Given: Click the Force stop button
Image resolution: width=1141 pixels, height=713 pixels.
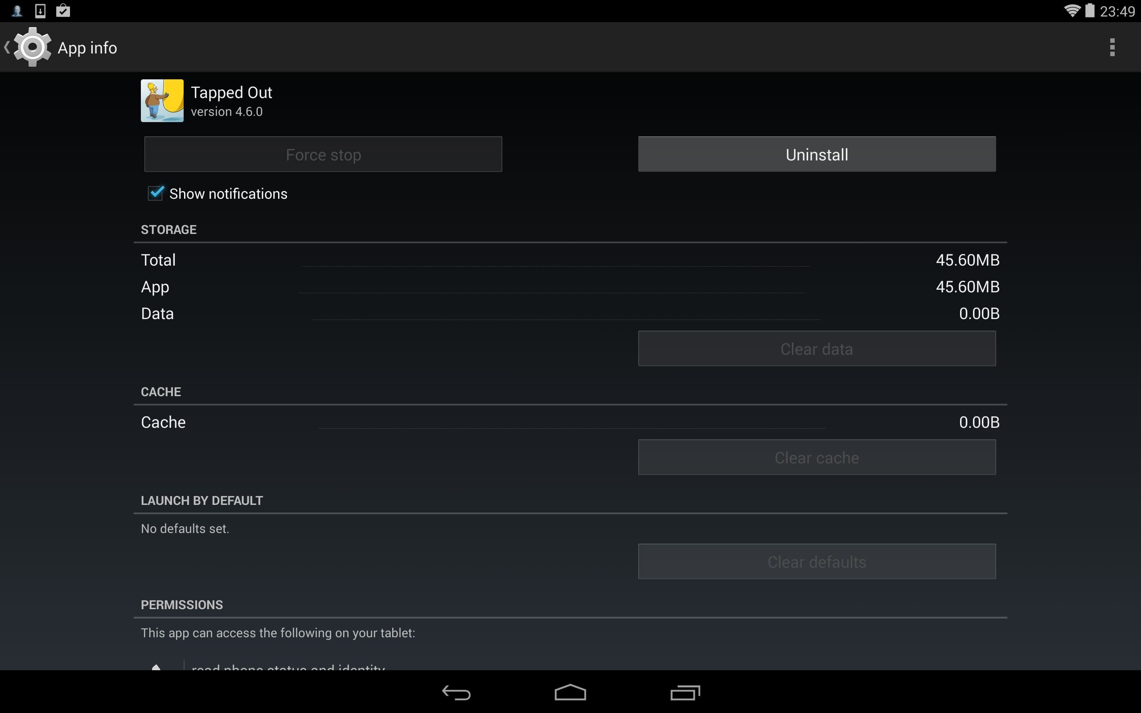Looking at the screenshot, I should click(x=323, y=155).
